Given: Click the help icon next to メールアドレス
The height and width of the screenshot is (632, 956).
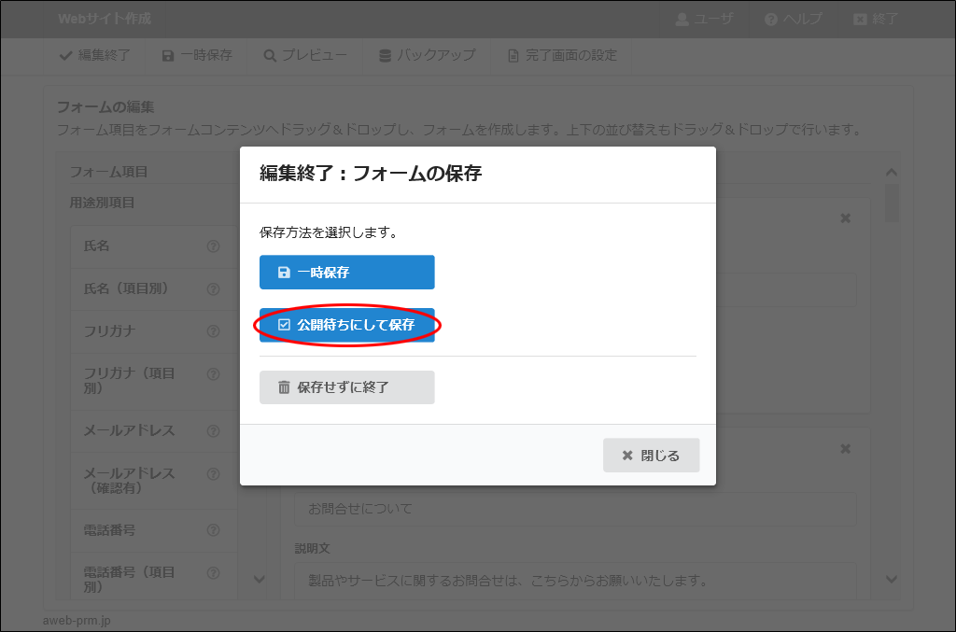Looking at the screenshot, I should pos(213,431).
